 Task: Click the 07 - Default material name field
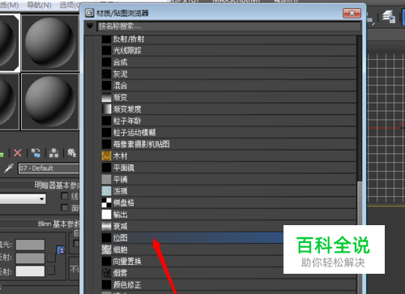pyautogui.click(x=49, y=168)
